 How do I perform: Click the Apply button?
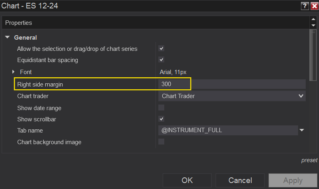[293, 181]
